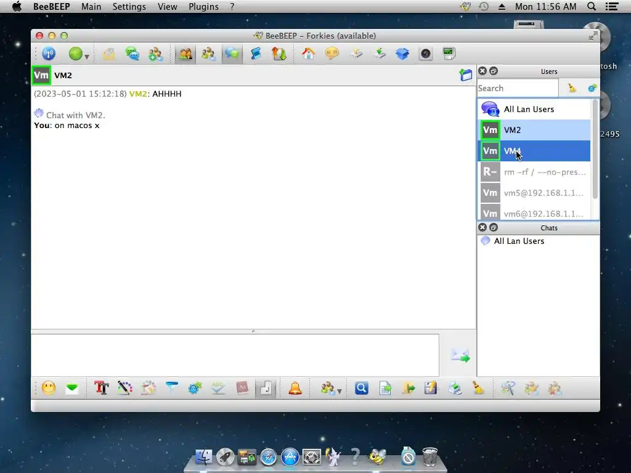Open chat with all users icon
The height and width of the screenshot is (473, 631).
pyautogui.click(x=132, y=54)
